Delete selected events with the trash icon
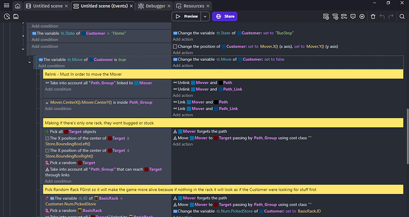Viewport: 409px width, 217px height. point(373,17)
